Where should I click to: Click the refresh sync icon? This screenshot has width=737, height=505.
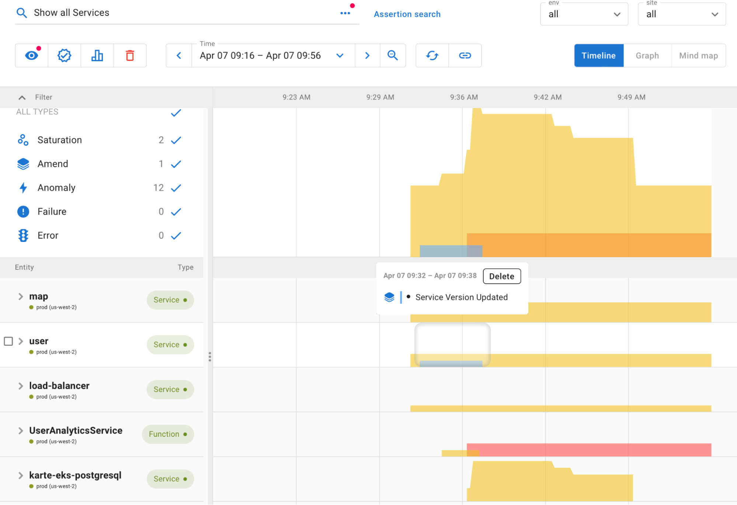tap(432, 56)
